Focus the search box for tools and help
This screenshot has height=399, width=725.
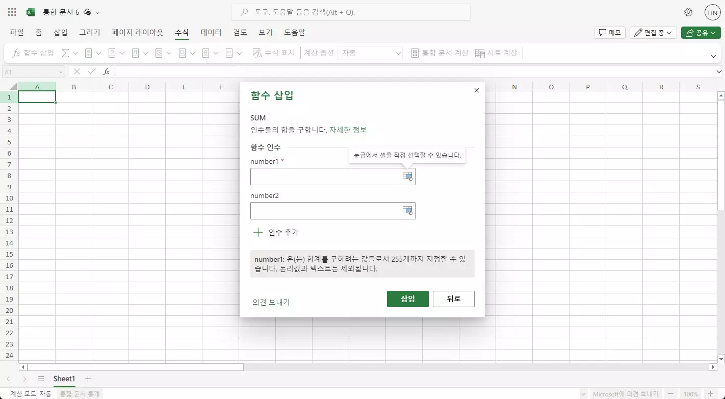pos(351,12)
